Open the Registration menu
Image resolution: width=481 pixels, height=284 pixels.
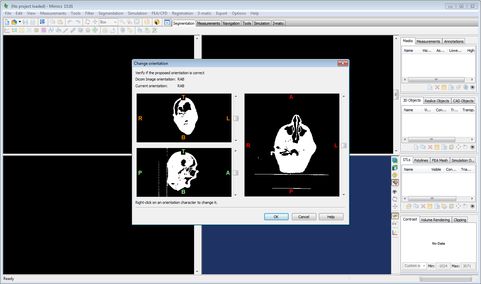coord(182,13)
